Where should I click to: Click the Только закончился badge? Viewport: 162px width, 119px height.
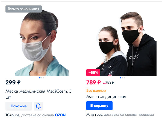[24, 9]
